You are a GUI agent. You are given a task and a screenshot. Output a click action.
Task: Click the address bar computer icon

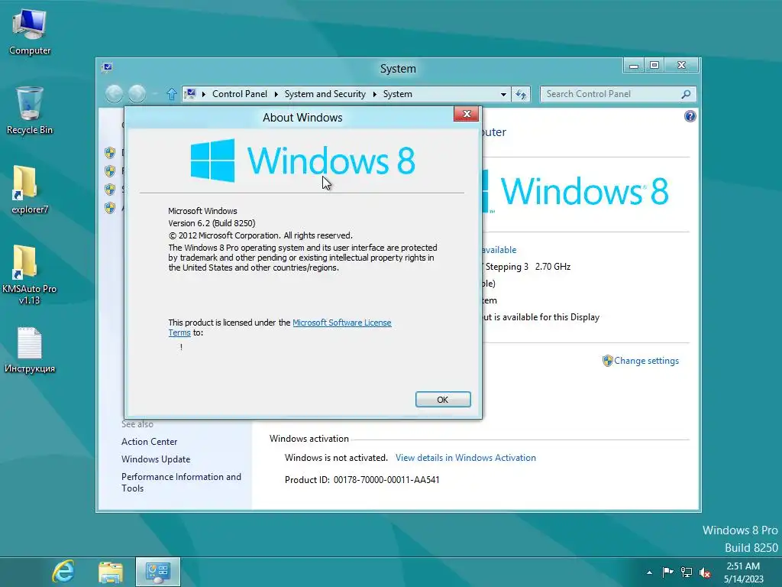click(x=190, y=94)
